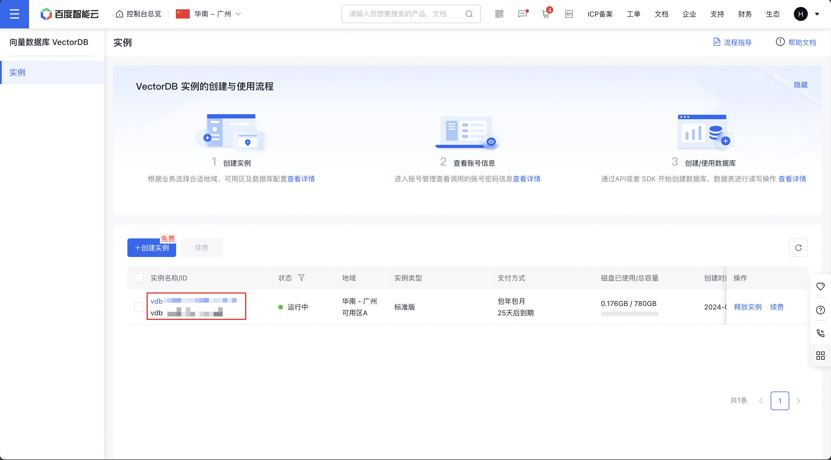
Task: Open 查看详情 under 创建实例 step
Action: point(301,179)
